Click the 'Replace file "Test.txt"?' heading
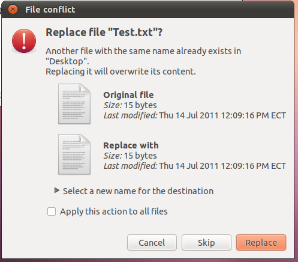Screen dimensions: 298x262 (x=104, y=32)
